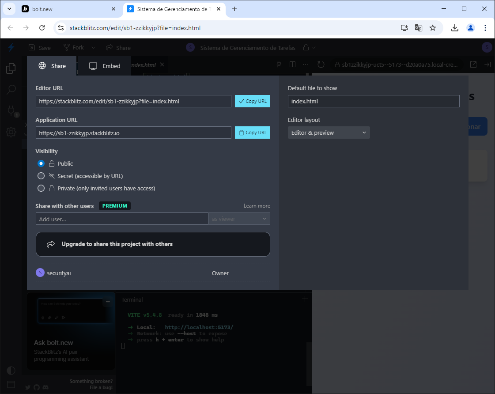Image resolution: width=495 pixels, height=394 pixels.
Task: Copy the Editor URL
Action: tap(253, 101)
